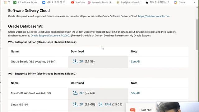Viewport: 199px width, 112px height.
Task: Click the vertical page scrollbar thumb
Action: tap(197, 35)
